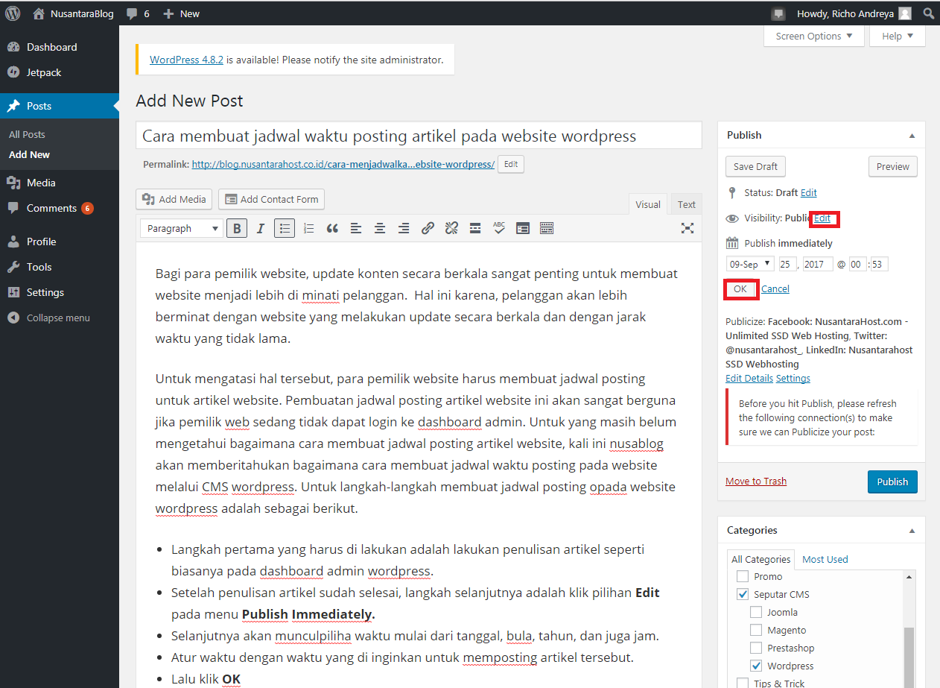Click the blue Publish button
This screenshot has width=940, height=688.
coord(892,482)
